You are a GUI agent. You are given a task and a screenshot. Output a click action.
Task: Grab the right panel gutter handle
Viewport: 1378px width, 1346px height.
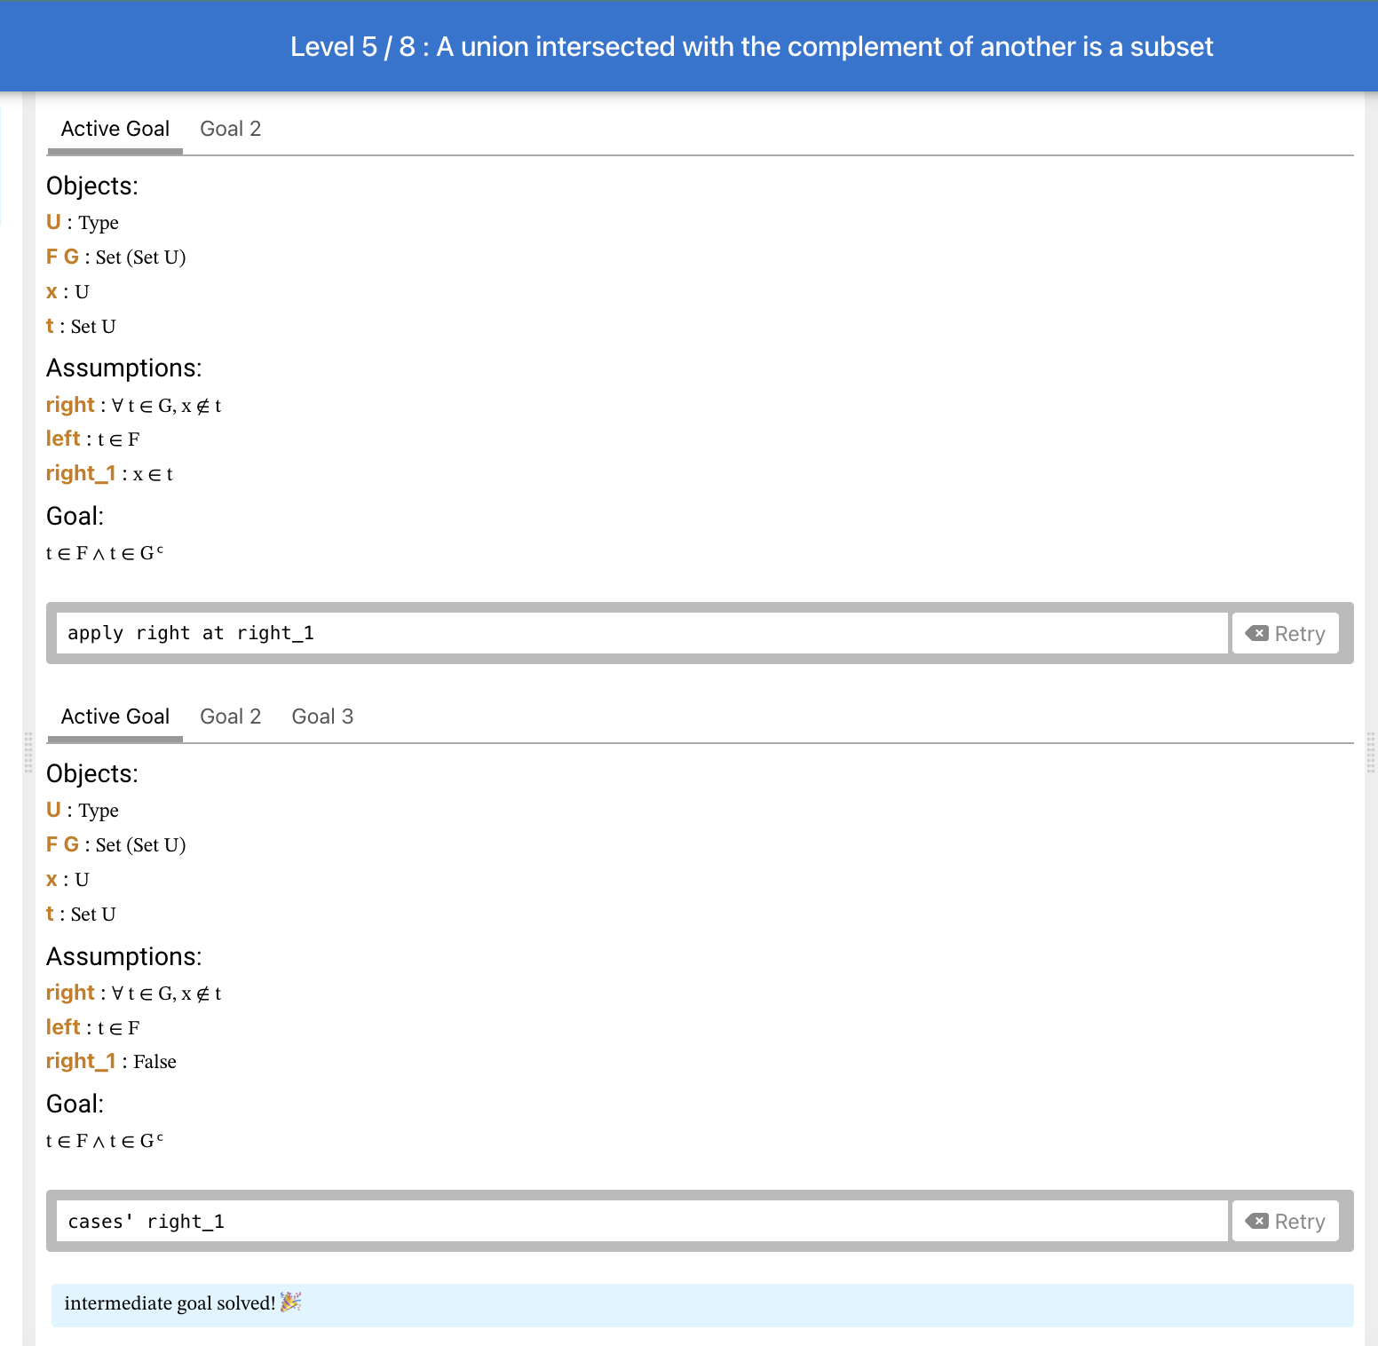coord(1371,753)
